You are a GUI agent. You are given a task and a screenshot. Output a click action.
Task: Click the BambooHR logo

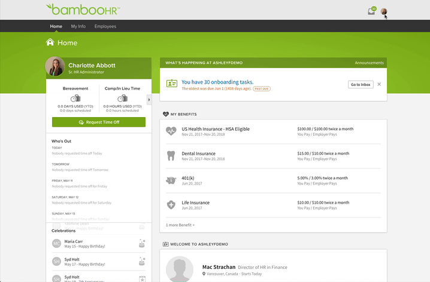(x=83, y=10)
